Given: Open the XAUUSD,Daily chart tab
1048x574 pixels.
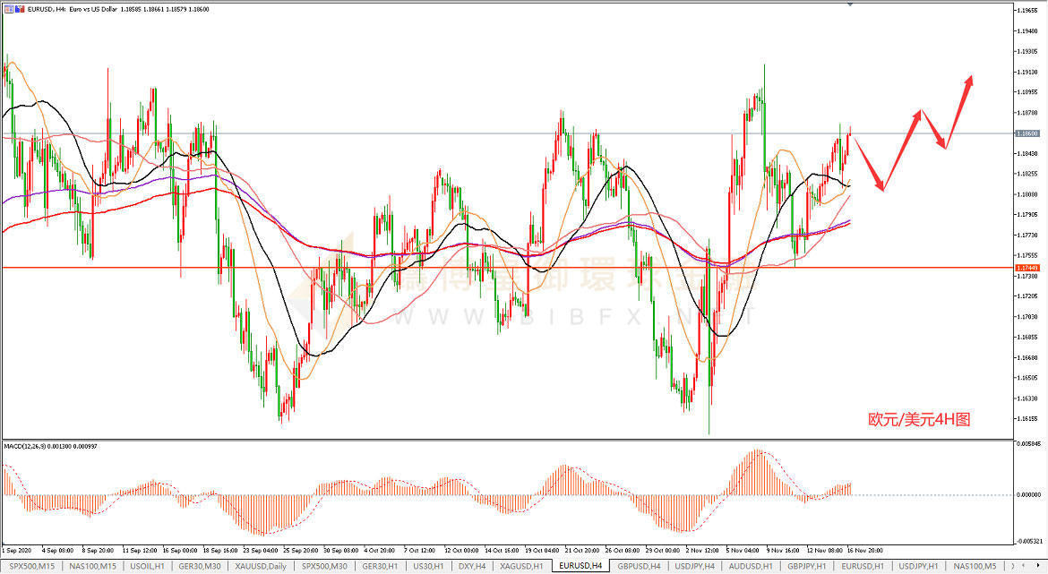Looking at the screenshot, I should pyautogui.click(x=261, y=567).
